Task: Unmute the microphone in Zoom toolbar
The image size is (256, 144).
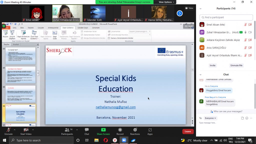Action: point(8,130)
